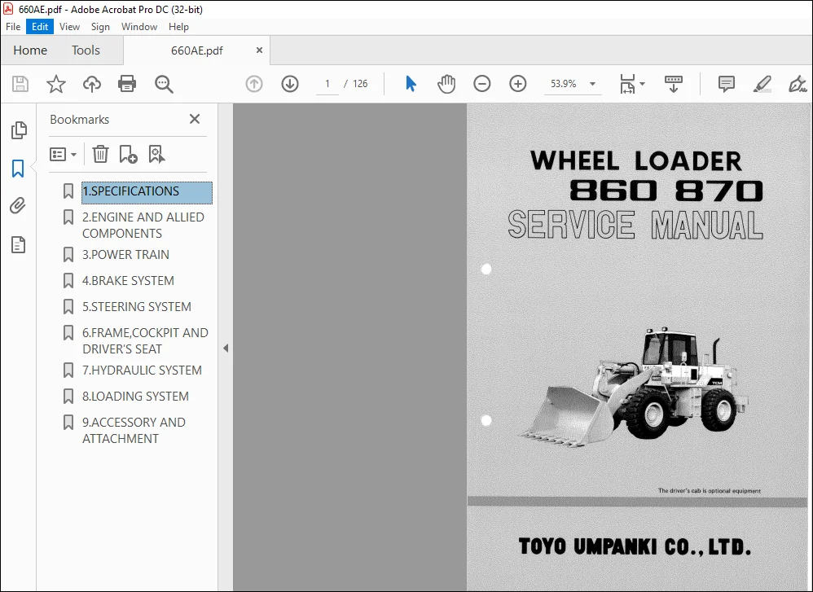Viewport: 813px width, 592px height.
Task: Add file to starred with star icon
Action: [x=56, y=84]
